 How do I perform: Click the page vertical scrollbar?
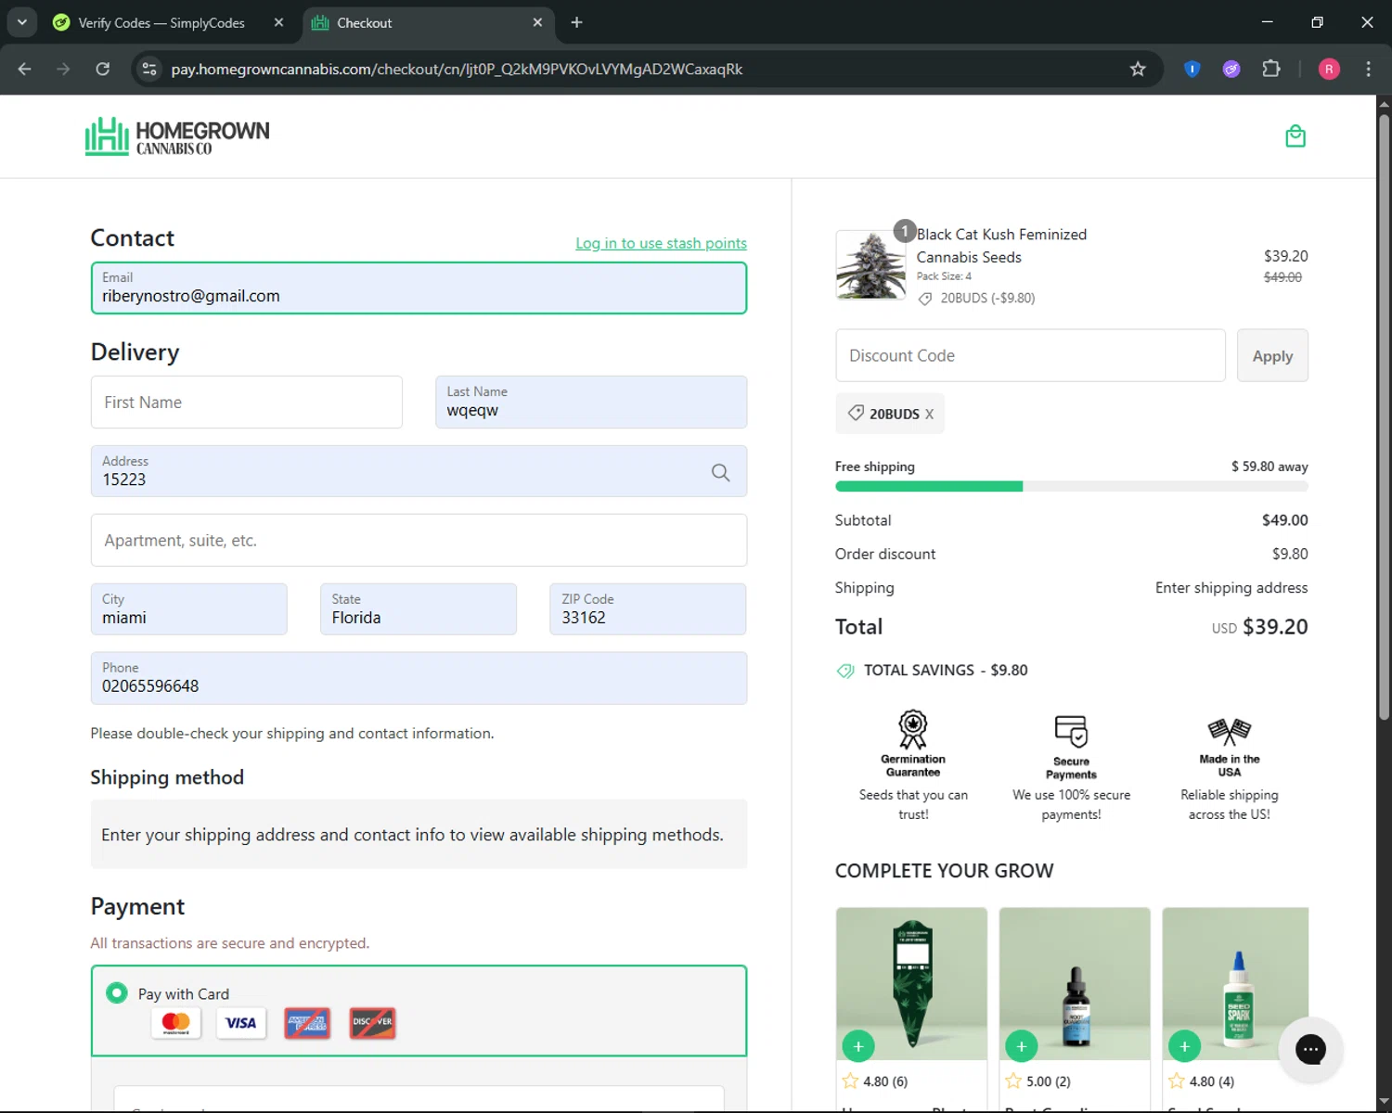tap(1384, 417)
